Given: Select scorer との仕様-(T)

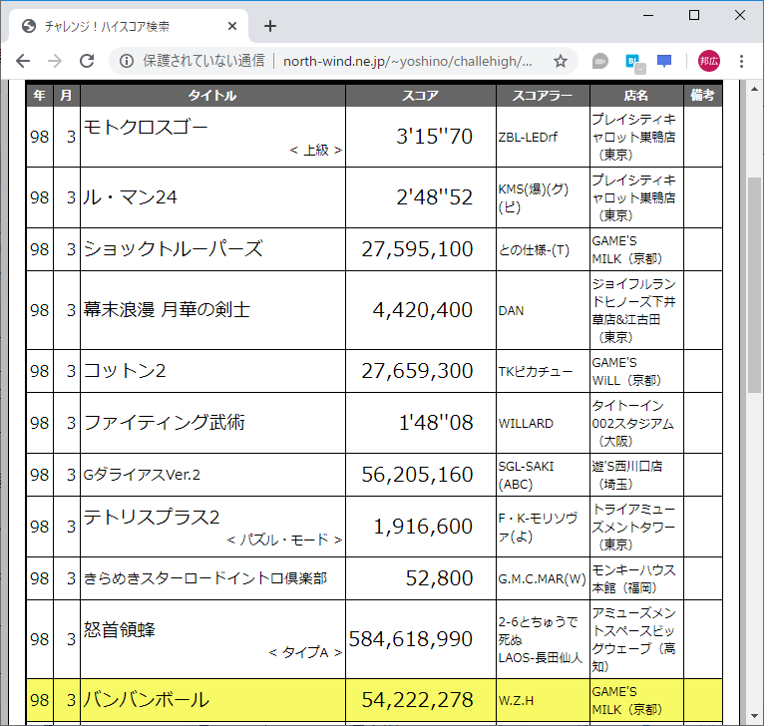Looking at the screenshot, I should [534, 249].
